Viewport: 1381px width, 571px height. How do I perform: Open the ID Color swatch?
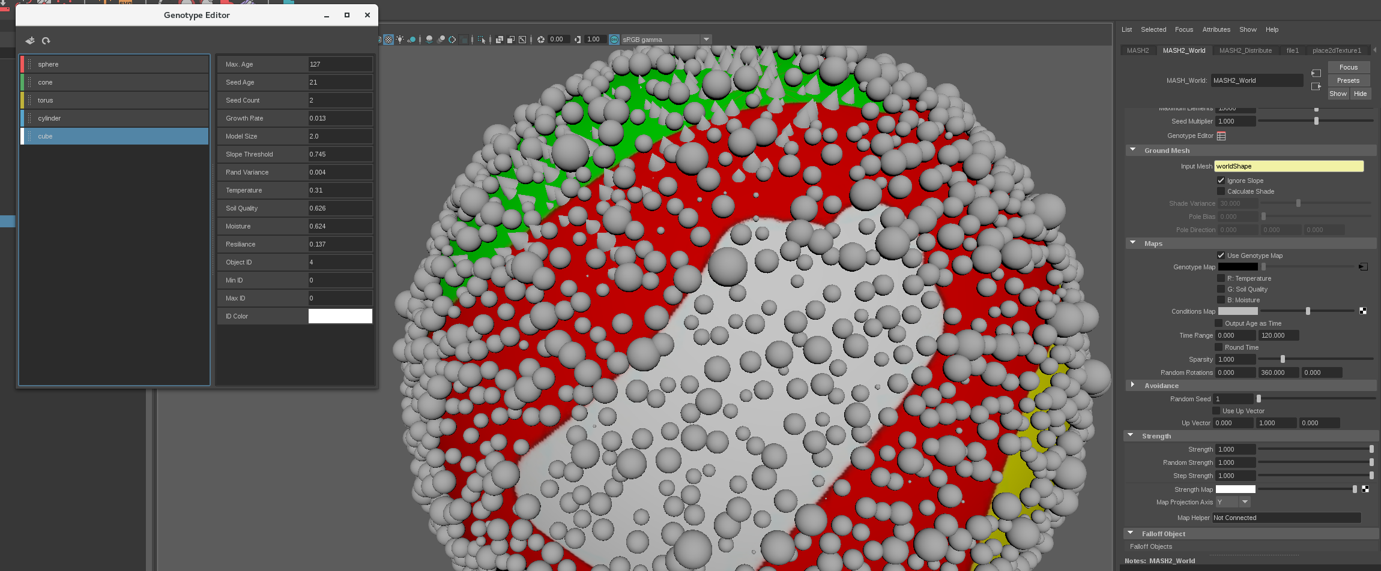coord(340,315)
